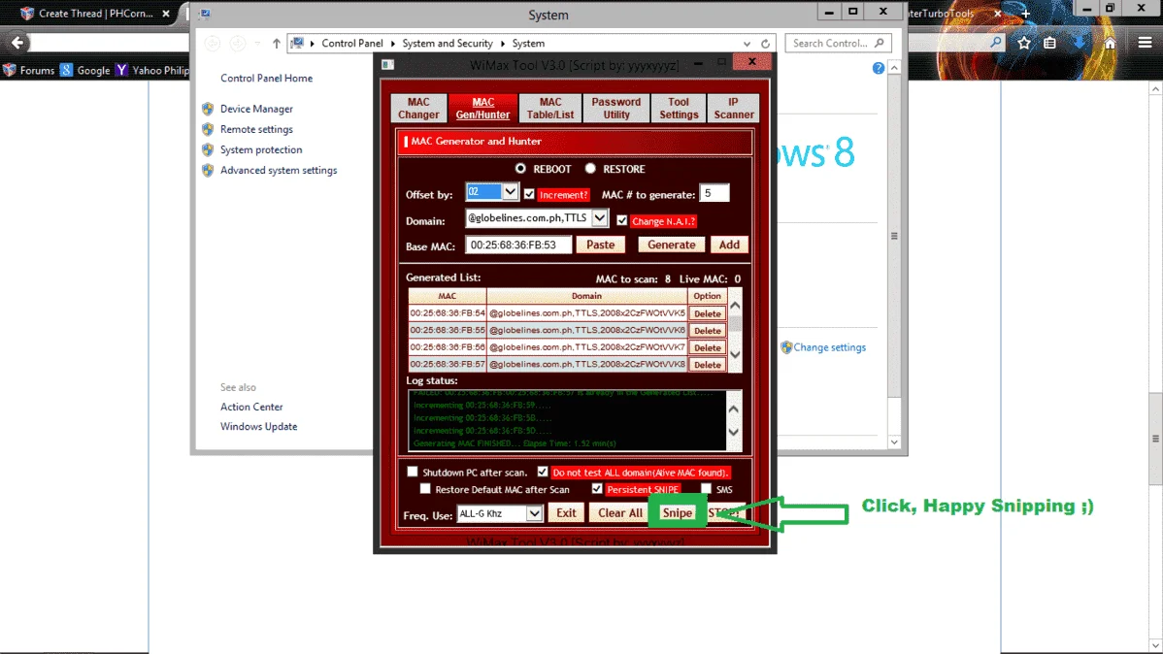The height and width of the screenshot is (654, 1163).
Task: Click Log status scroll down arrow
Action: 734,433
